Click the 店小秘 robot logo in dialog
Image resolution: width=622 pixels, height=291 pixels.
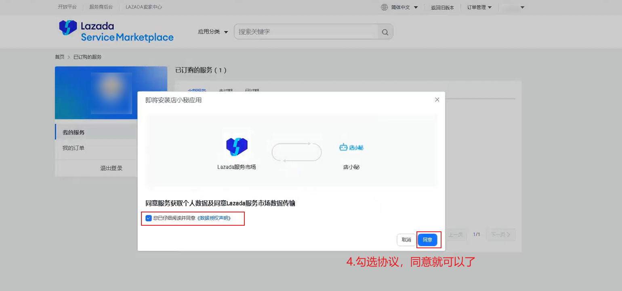click(x=351, y=148)
